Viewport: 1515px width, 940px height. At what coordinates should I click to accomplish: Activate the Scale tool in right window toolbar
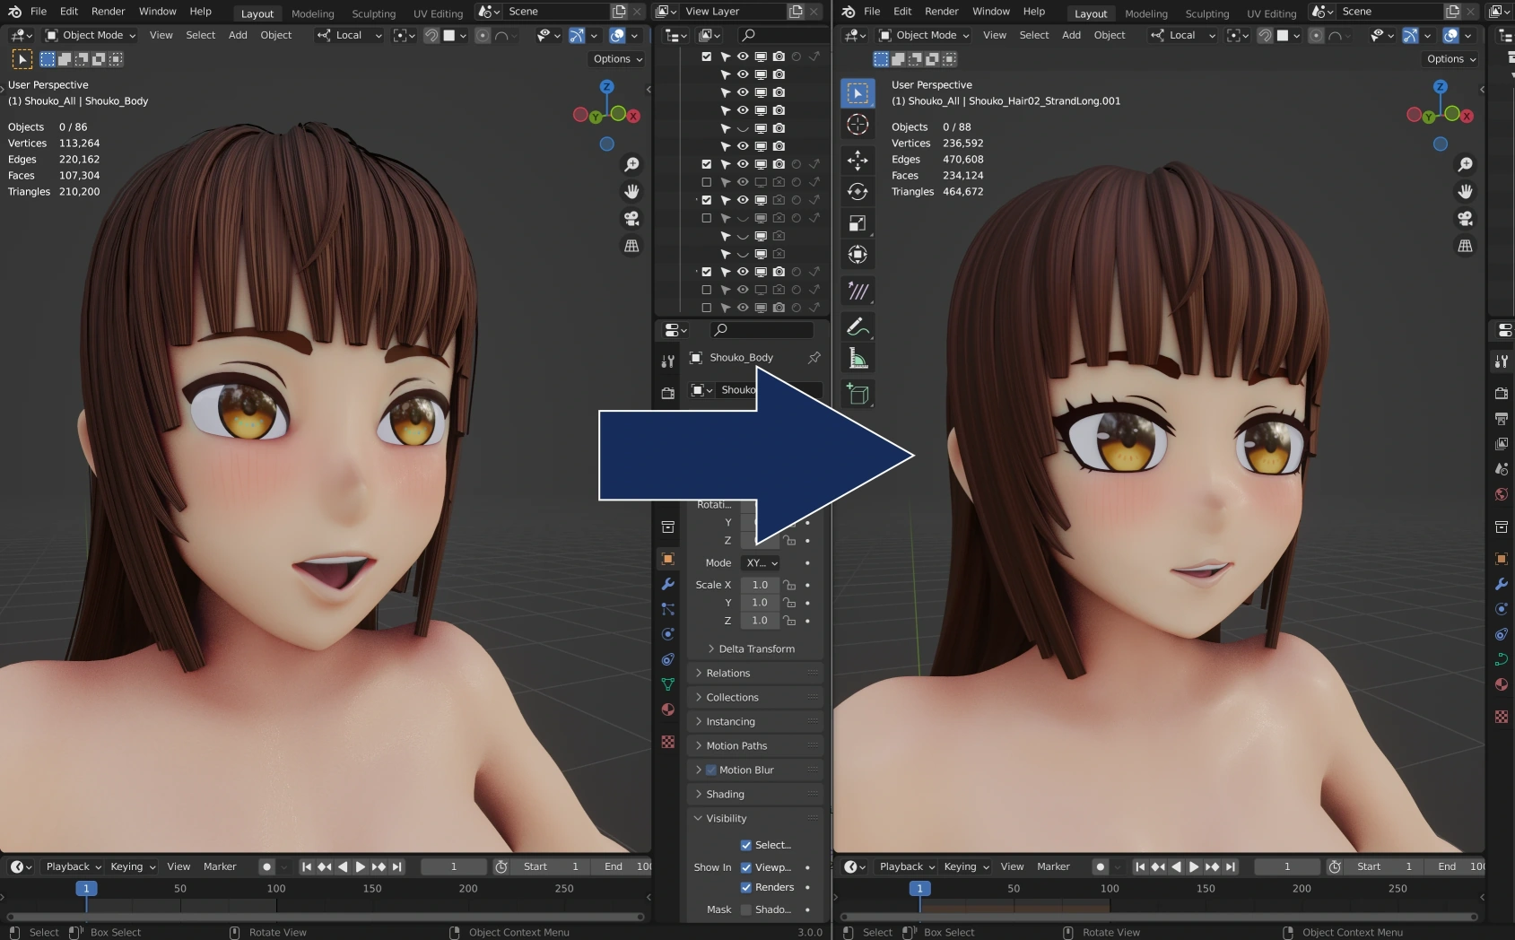(858, 223)
